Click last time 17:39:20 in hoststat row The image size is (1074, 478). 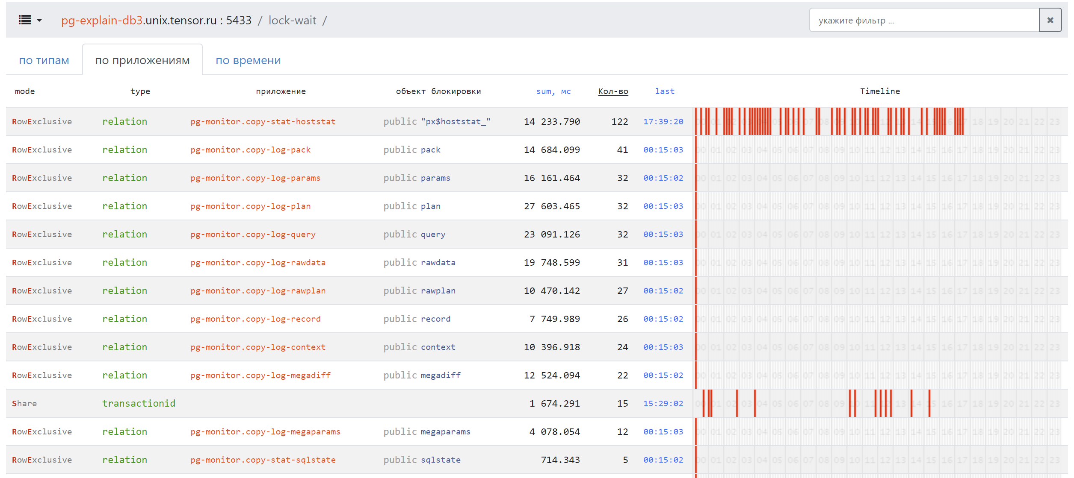pos(663,121)
